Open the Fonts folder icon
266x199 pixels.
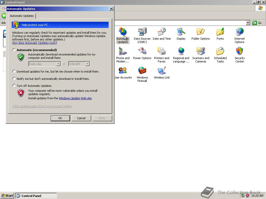coord(220,34)
